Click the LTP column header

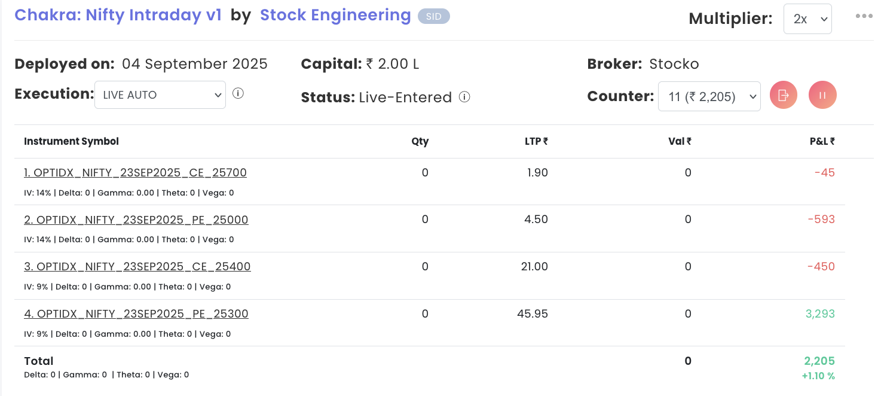click(537, 142)
